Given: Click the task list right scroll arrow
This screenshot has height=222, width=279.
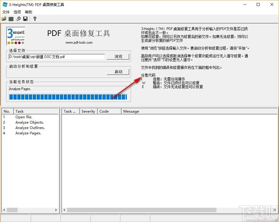Looking at the screenshot, I should pos(56,210).
